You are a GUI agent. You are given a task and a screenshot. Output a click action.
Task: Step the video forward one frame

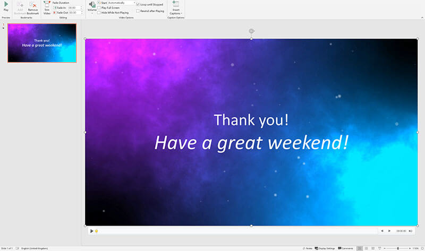click(389, 231)
